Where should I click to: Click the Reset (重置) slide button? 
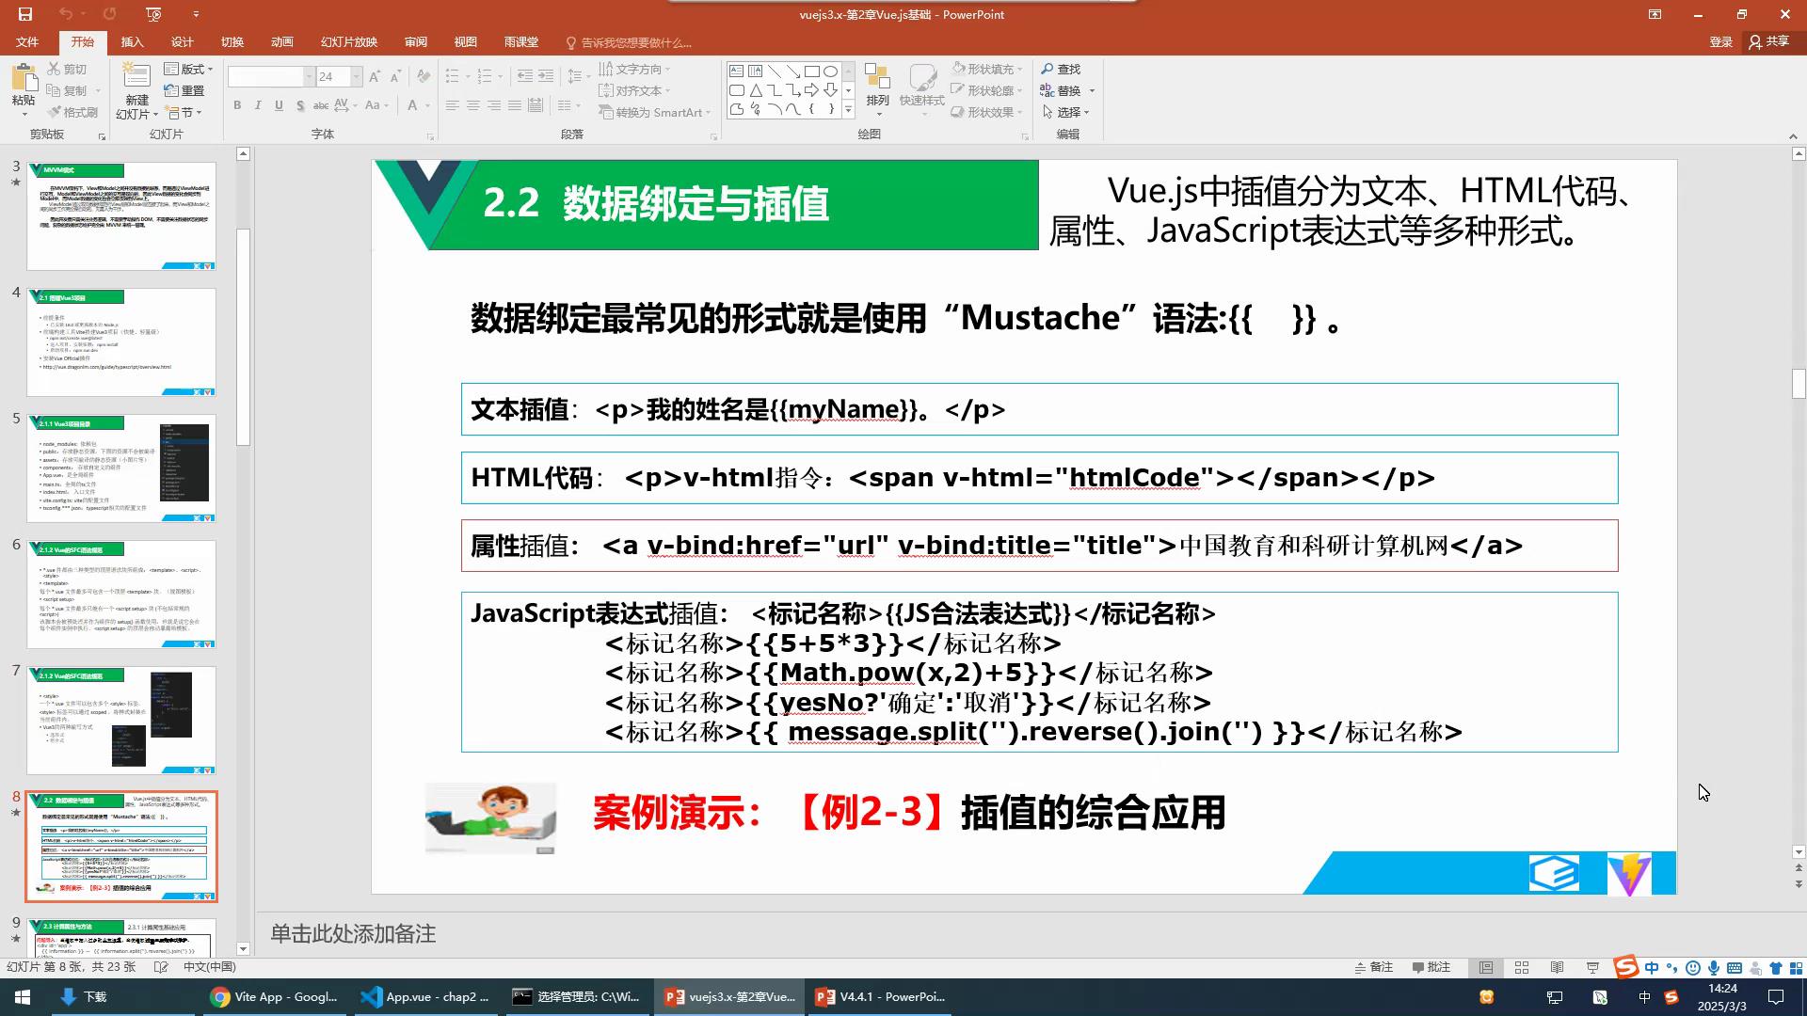point(184,90)
